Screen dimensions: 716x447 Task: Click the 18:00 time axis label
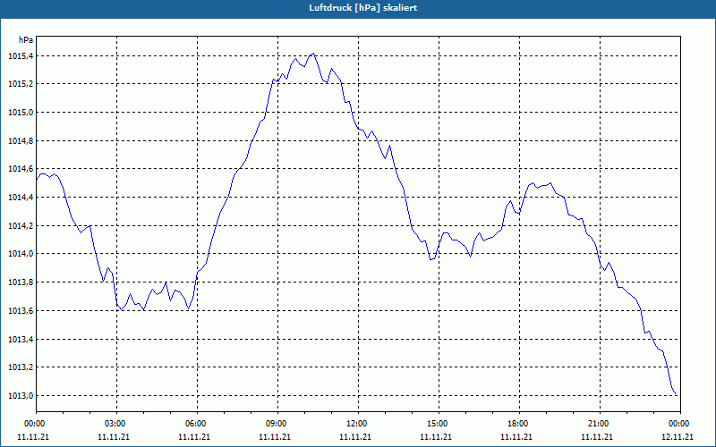(519, 424)
